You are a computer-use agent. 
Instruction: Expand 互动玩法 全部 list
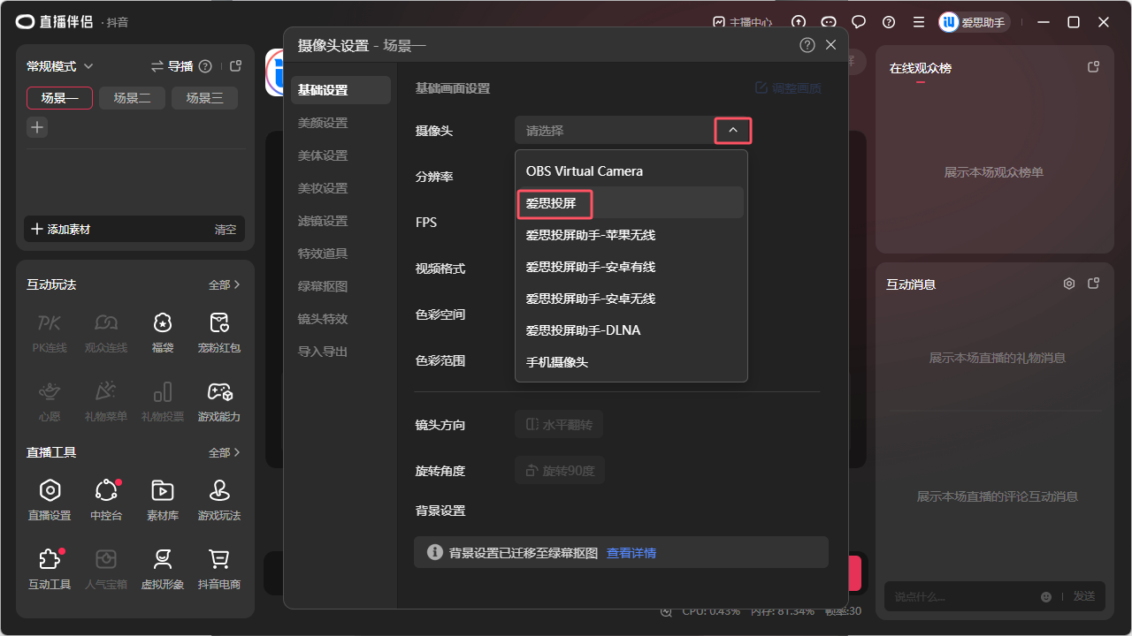[x=225, y=284]
